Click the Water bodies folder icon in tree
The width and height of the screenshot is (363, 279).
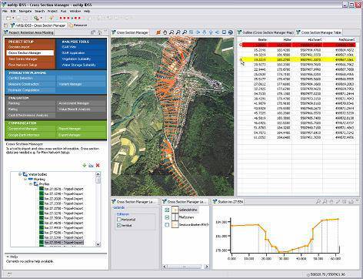[25, 174]
